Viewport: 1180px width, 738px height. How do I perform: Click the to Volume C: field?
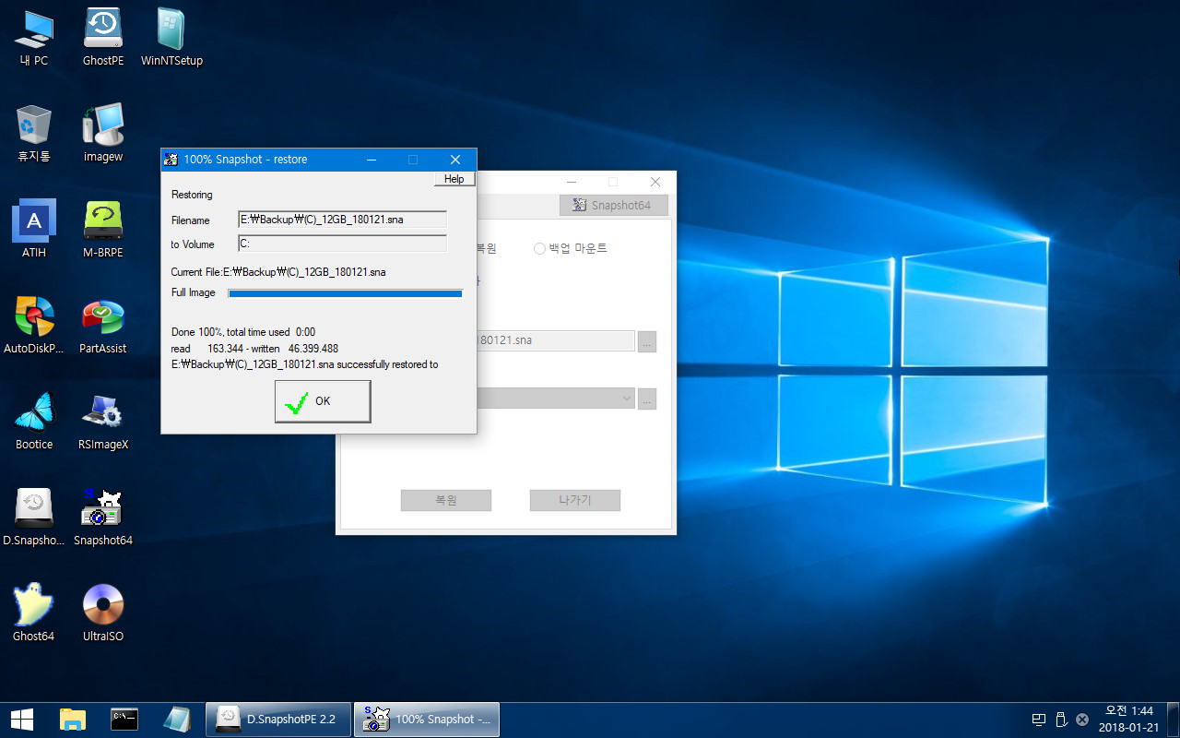click(x=343, y=244)
